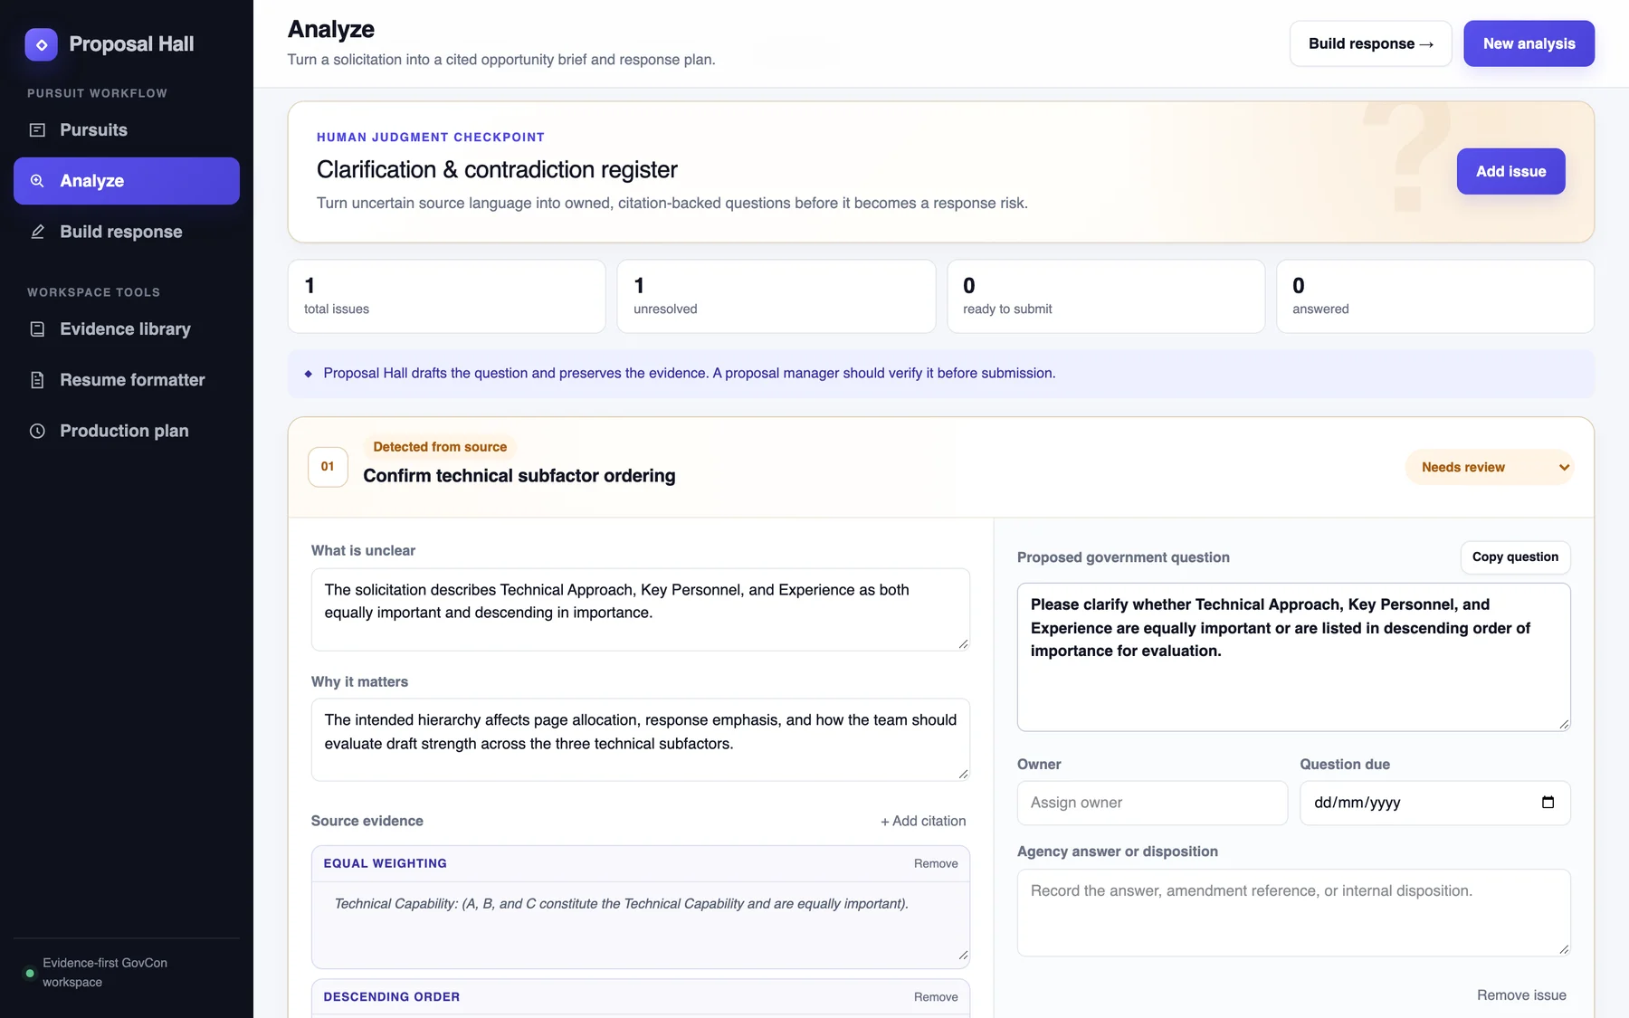Open the Evidence library page

[x=127, y=329]
